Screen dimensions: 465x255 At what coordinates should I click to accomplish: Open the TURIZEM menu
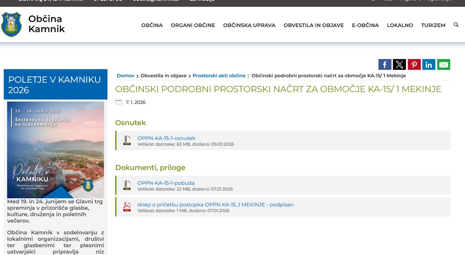[x=433, y=25]
